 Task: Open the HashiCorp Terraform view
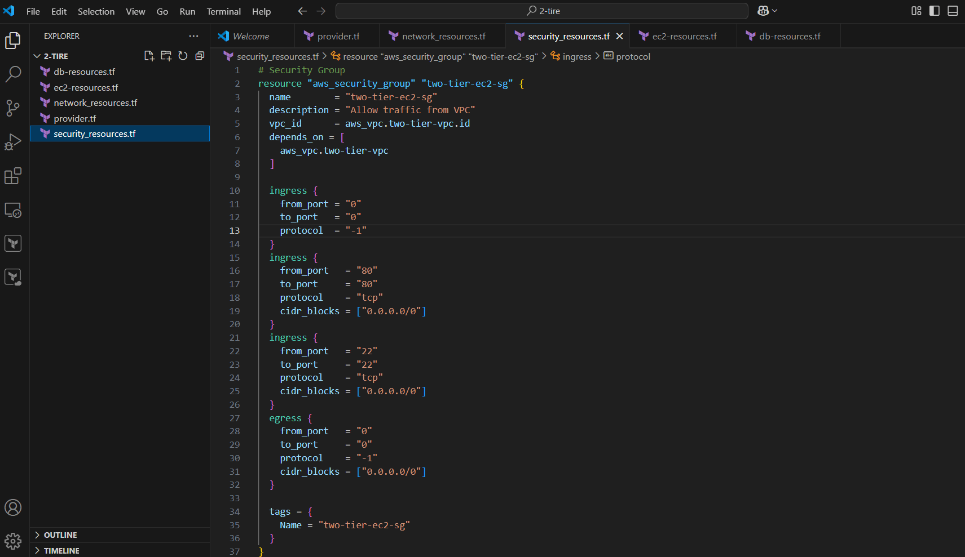pyautogui.click(x=13, y=243)
